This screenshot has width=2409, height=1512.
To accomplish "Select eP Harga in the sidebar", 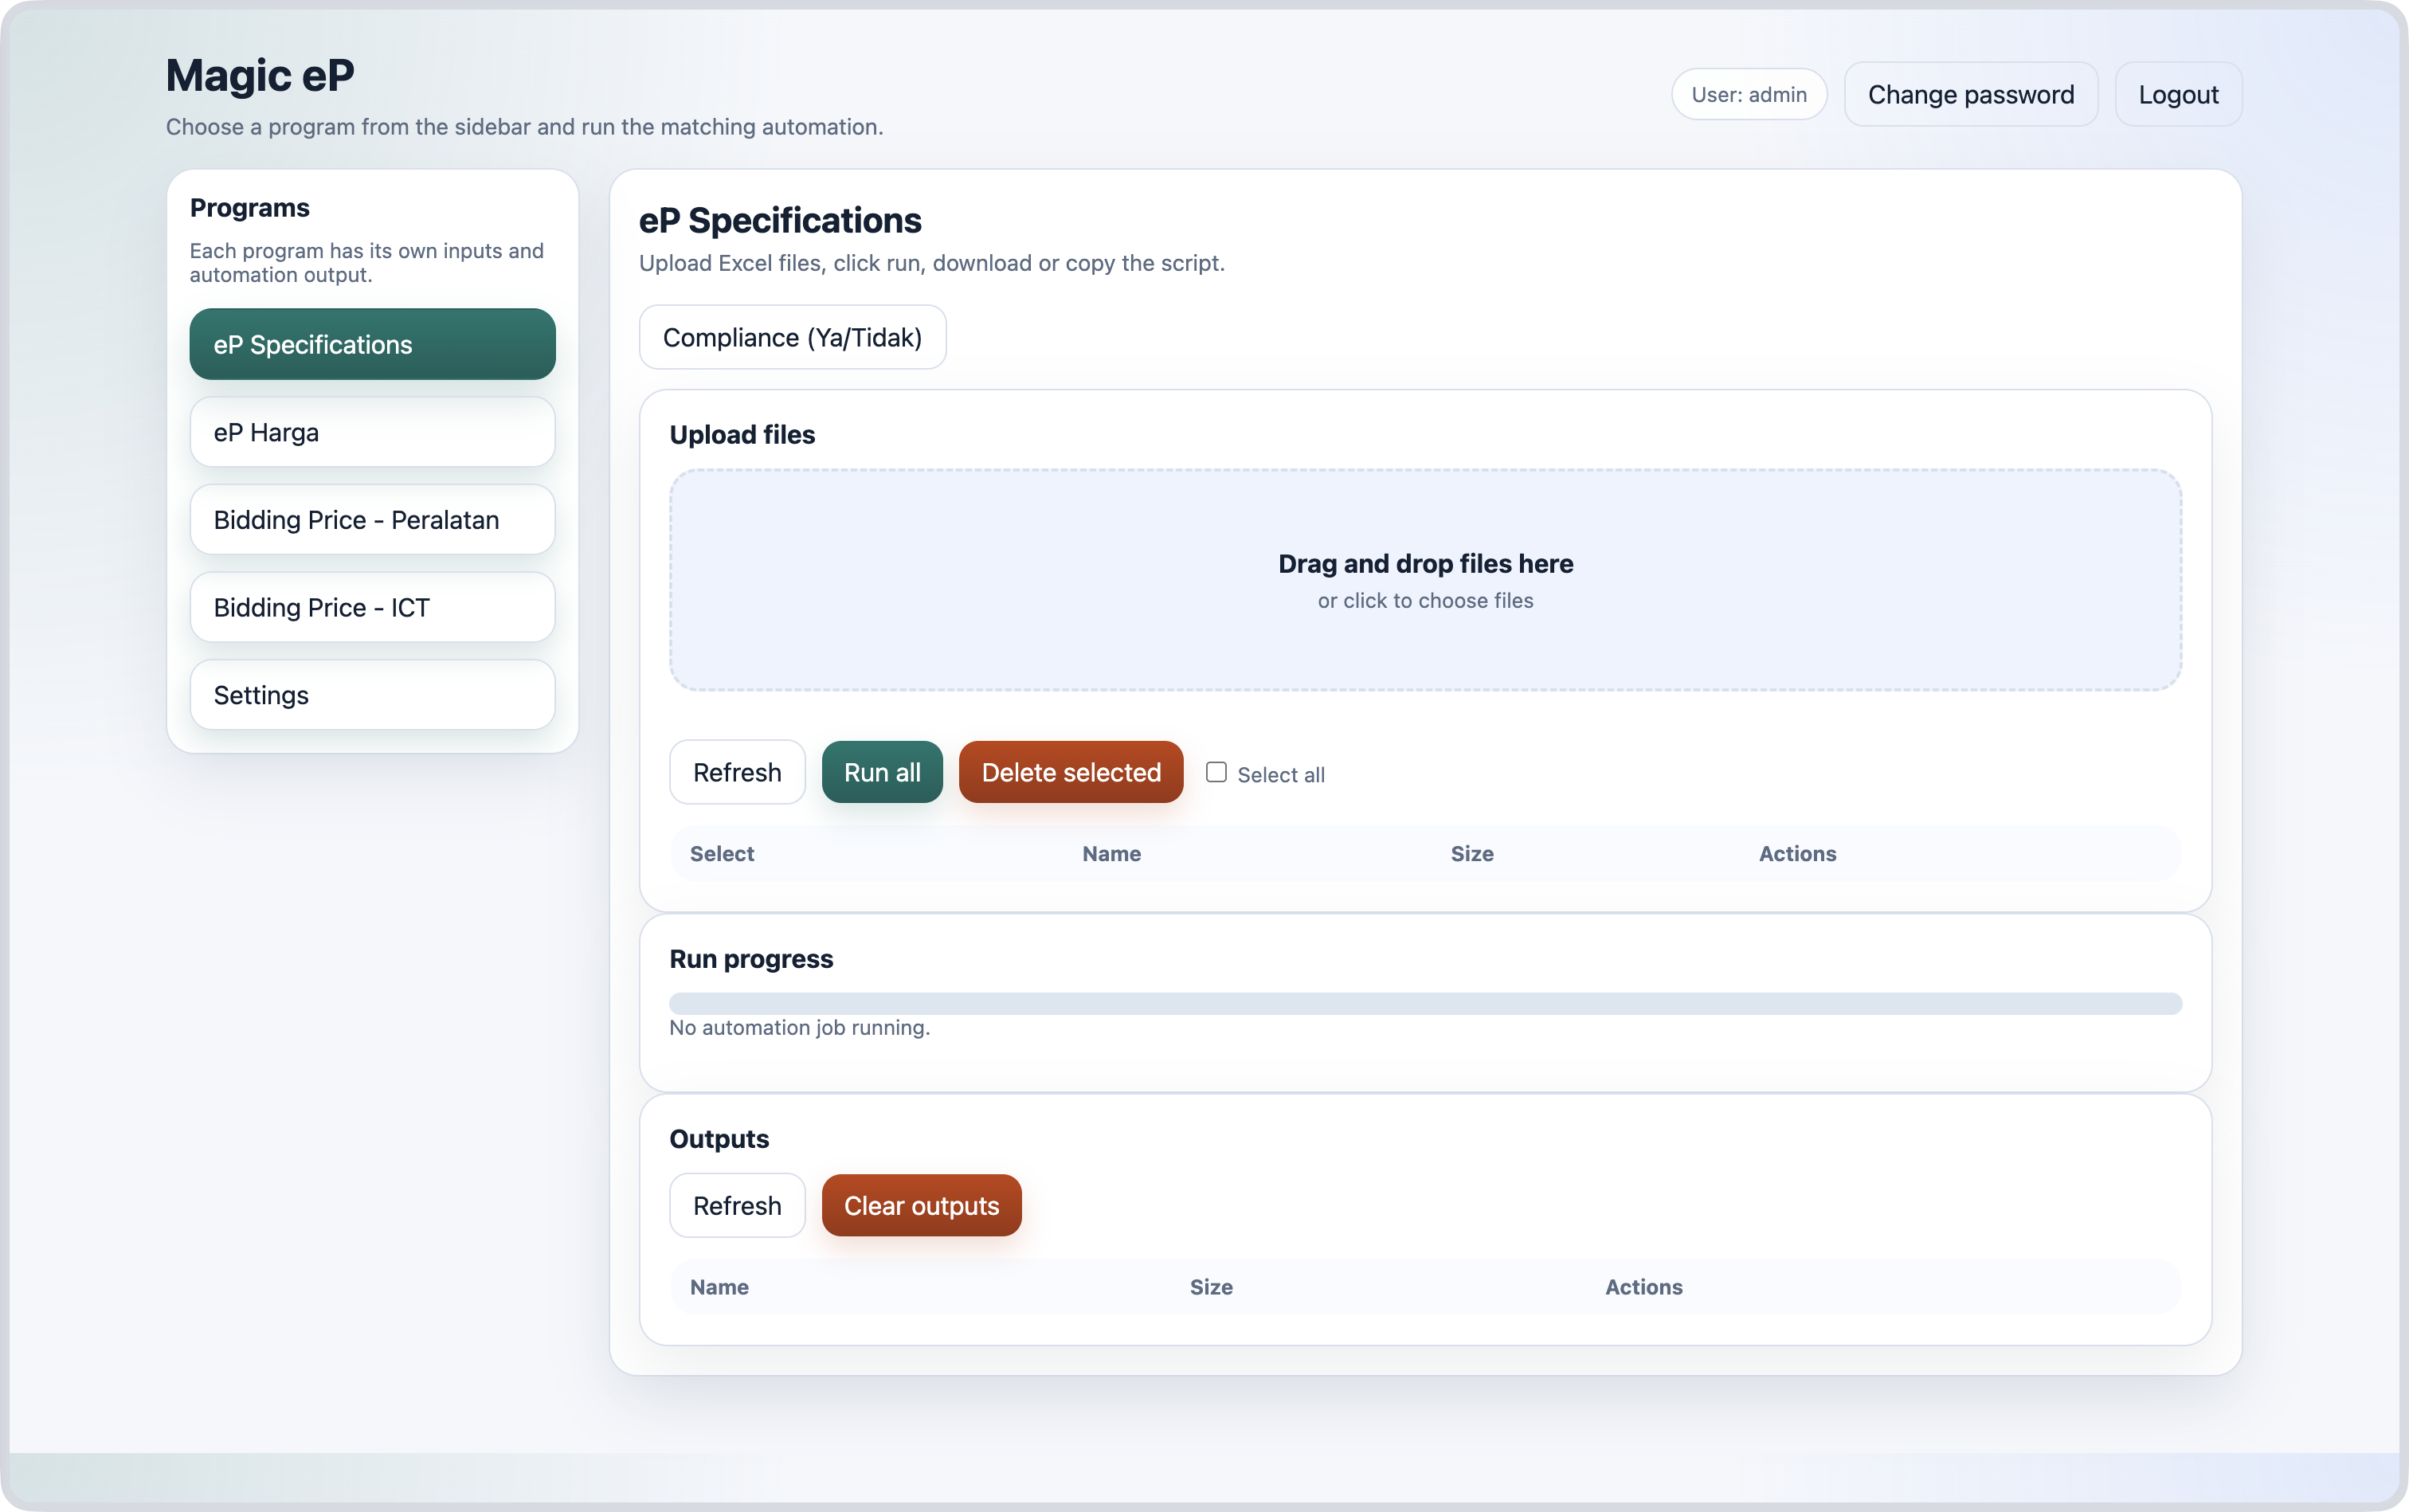I will pos(372,432).
